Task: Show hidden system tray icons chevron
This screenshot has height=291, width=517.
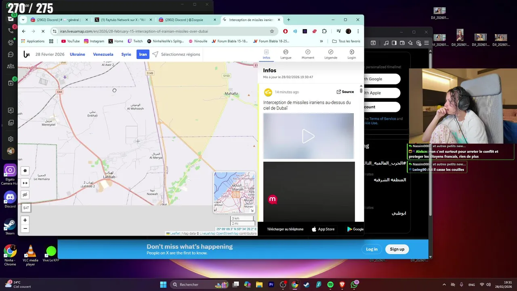Action: tap(444, 285)
